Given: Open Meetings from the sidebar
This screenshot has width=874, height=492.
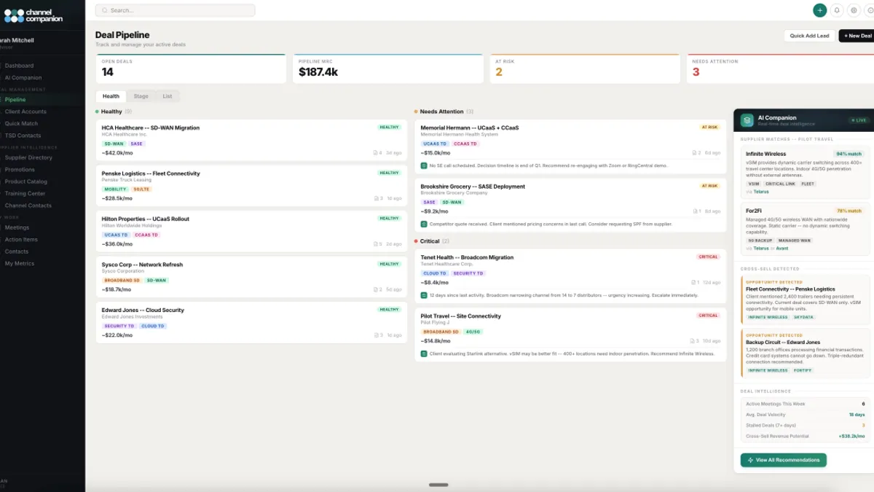Looking at the screenshot, I should [x=22, y=227].
